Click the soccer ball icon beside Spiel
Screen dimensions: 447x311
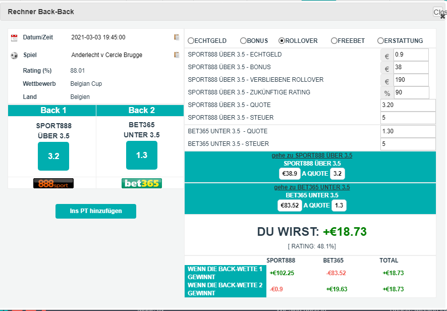(x=14, y=56)
